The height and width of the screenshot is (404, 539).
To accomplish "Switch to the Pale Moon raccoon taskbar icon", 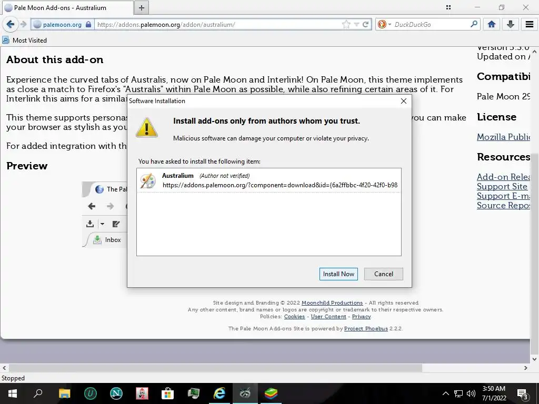I will click(x=245, y=393).
